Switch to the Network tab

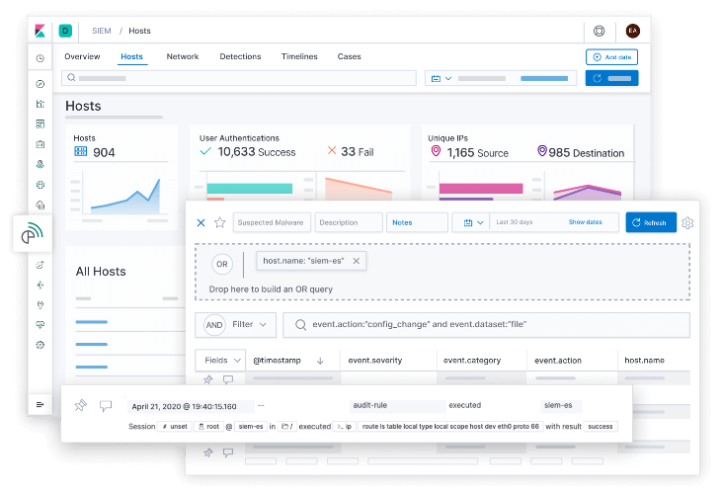[x=183, y=57]
